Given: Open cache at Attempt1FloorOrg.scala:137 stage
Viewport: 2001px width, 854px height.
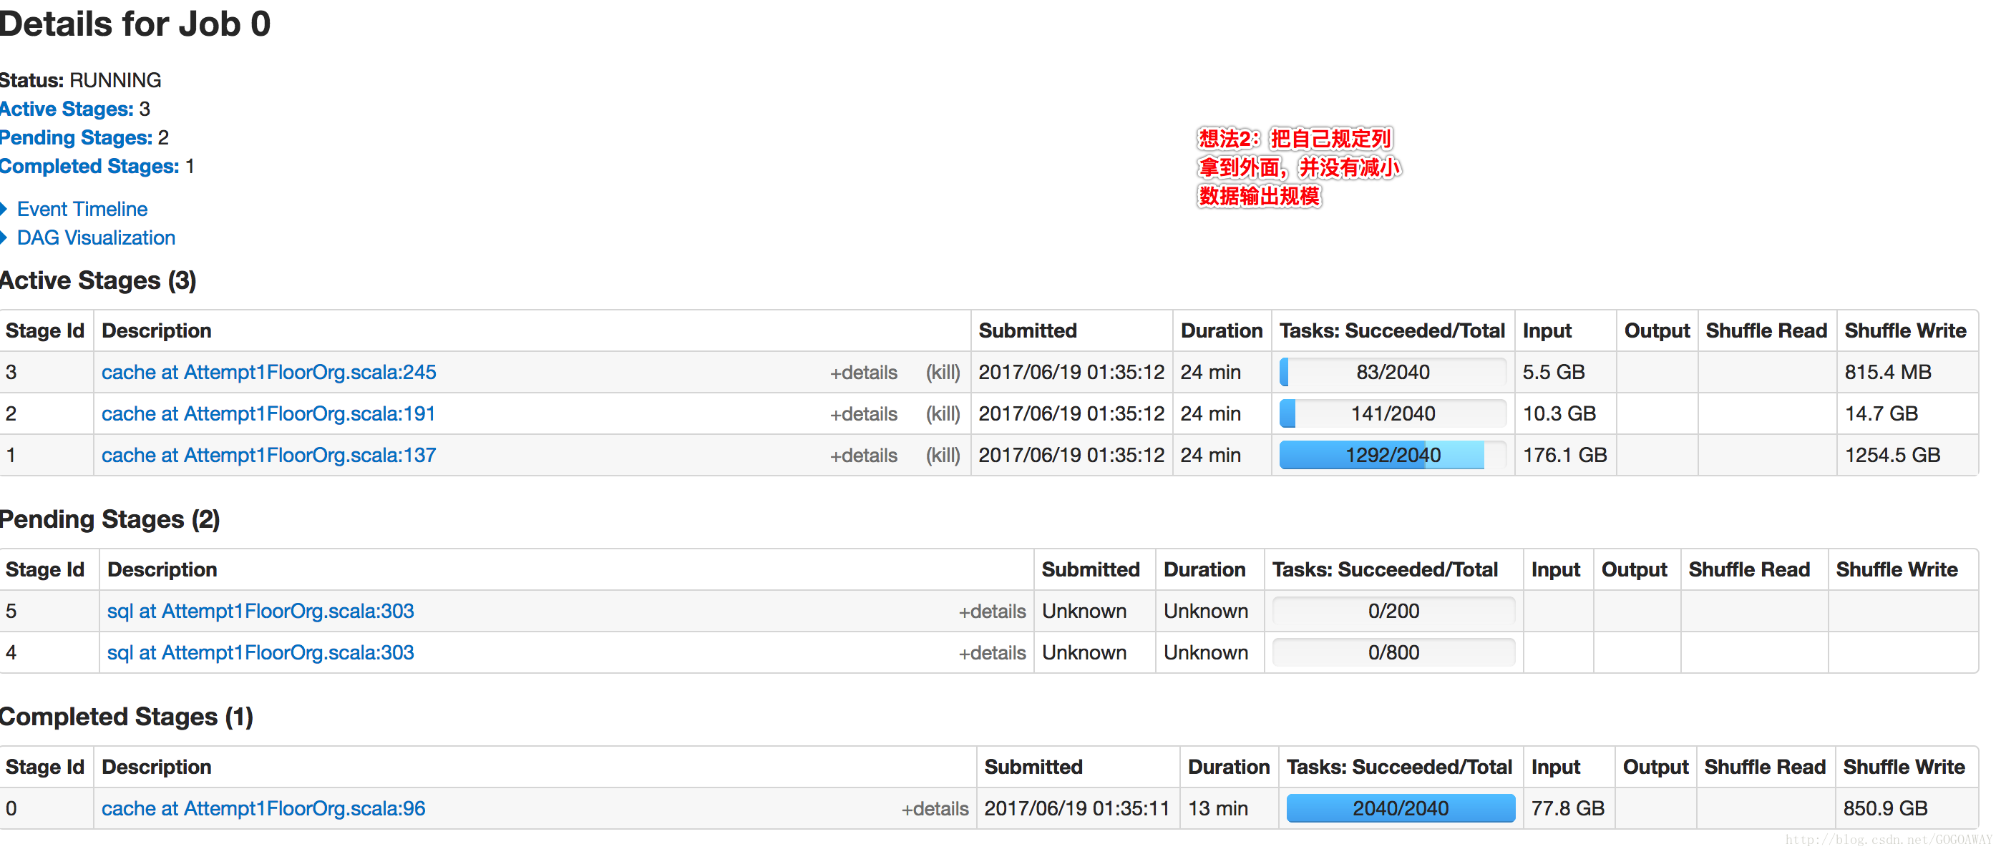Looking at the screenshot, I should pyautogui.click(x=269, y=455).
